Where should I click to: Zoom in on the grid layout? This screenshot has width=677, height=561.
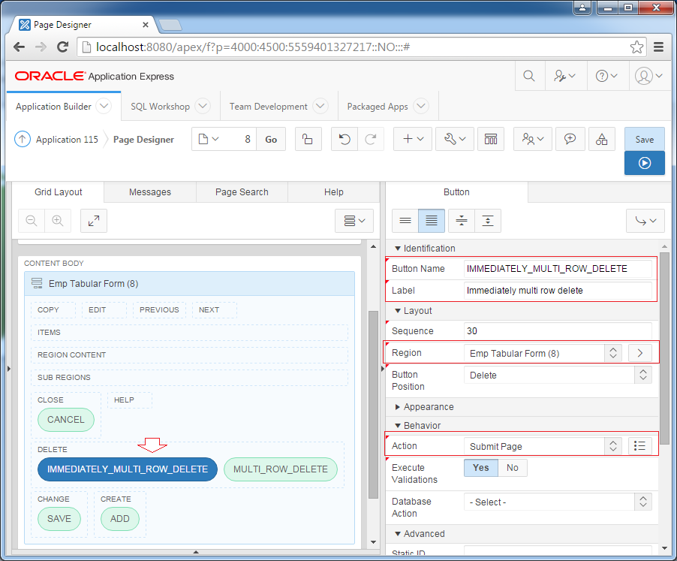coord(58,221)
